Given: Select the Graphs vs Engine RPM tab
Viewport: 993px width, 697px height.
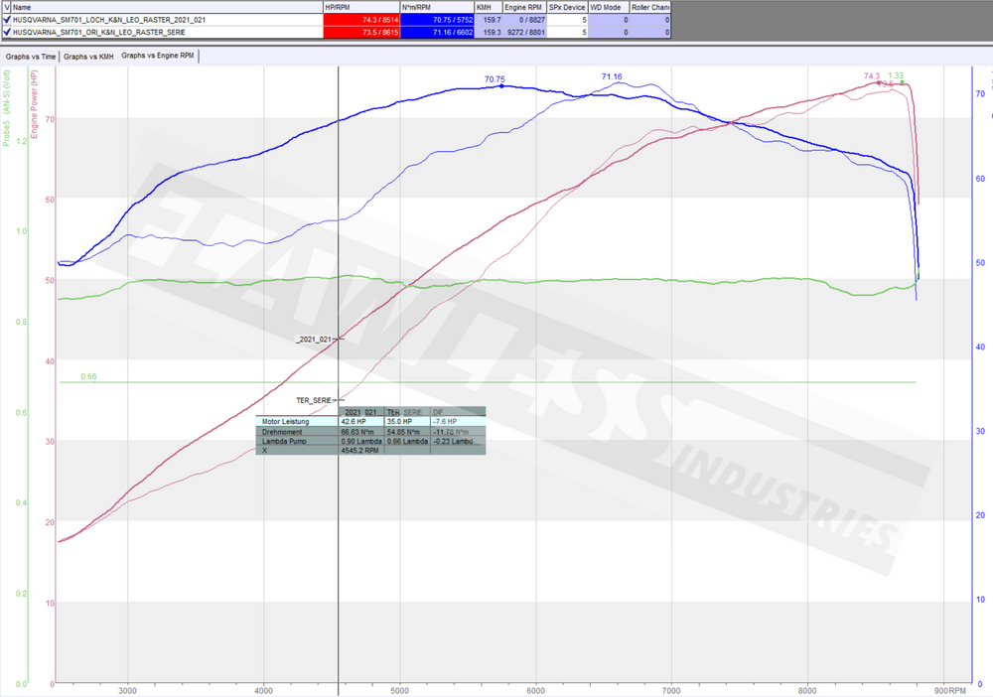Looking at the screenshot, I should 158,56.
